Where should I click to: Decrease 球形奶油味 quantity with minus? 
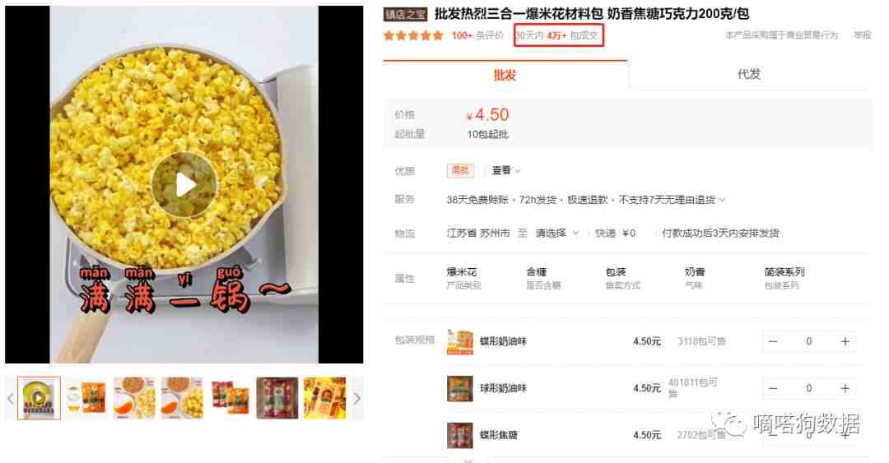tap(772, 388)
